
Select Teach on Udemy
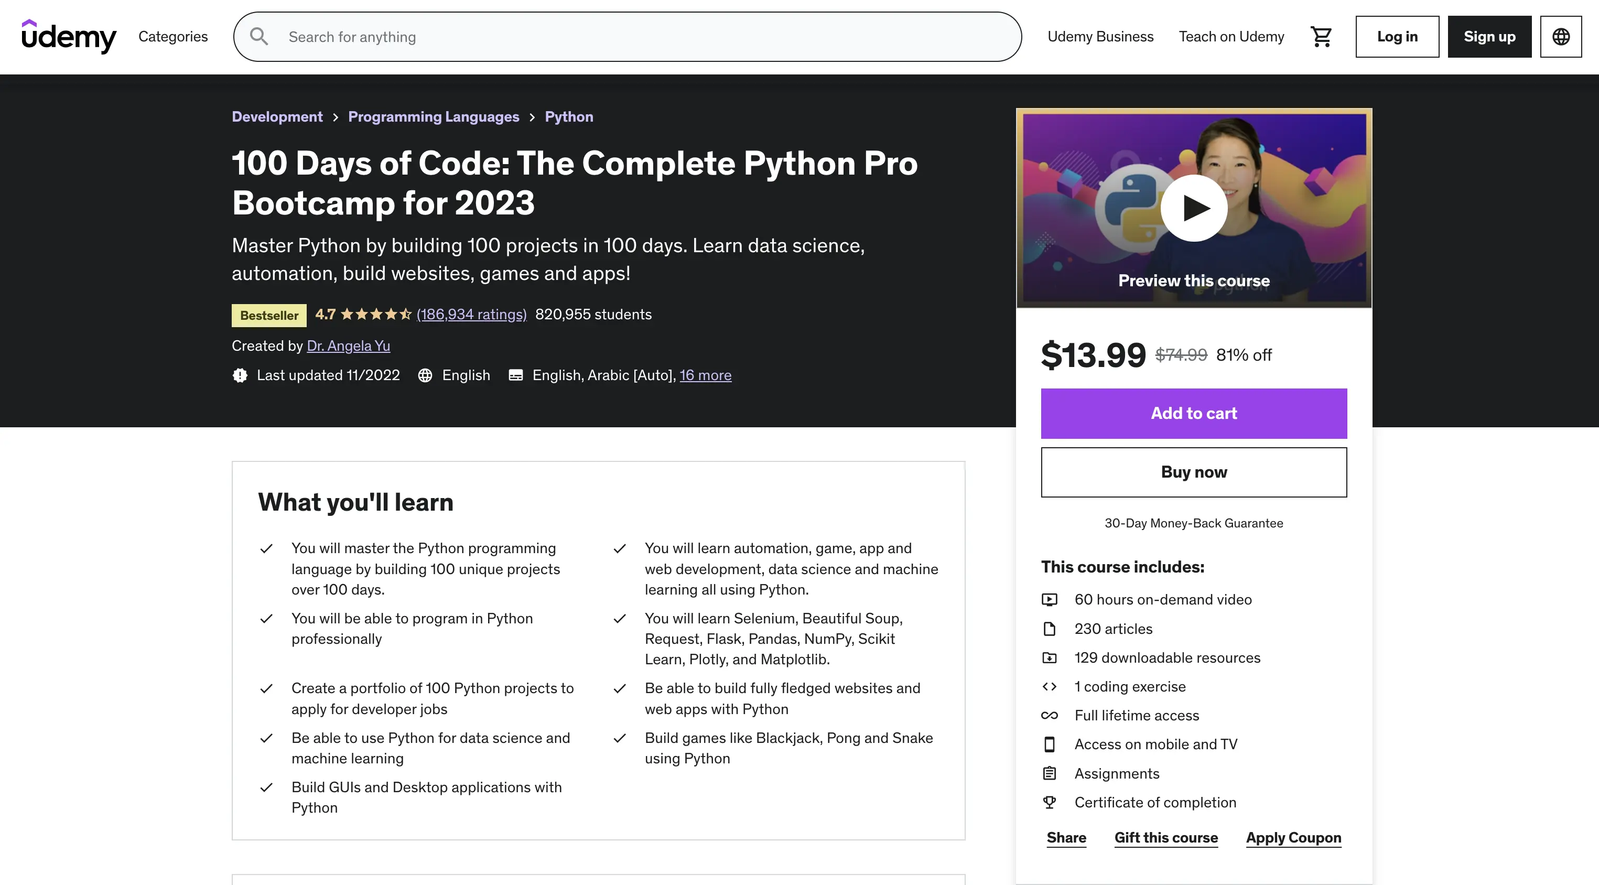click(x=1231, y=36)
